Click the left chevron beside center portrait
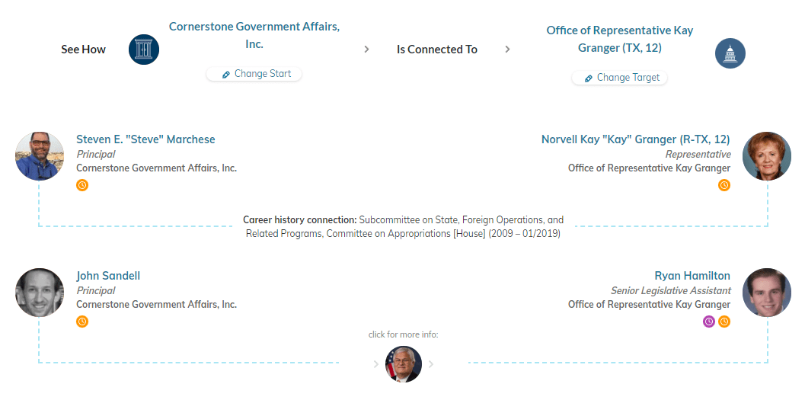This screenshot has height=400, width=805. pyautogui.click(x=376, y=364)
